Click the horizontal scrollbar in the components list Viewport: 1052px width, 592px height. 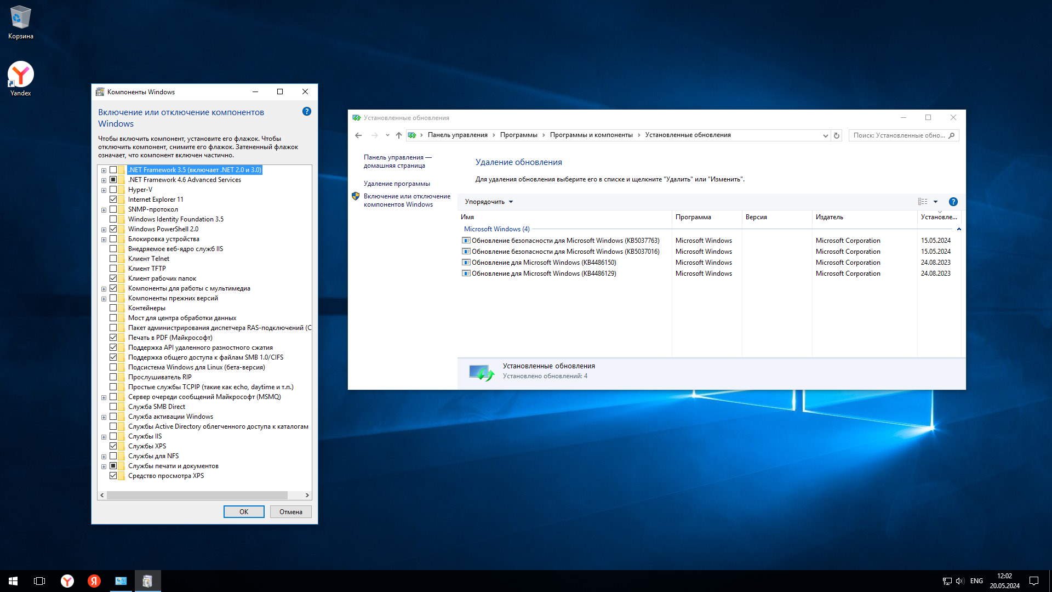click(197, 495)
